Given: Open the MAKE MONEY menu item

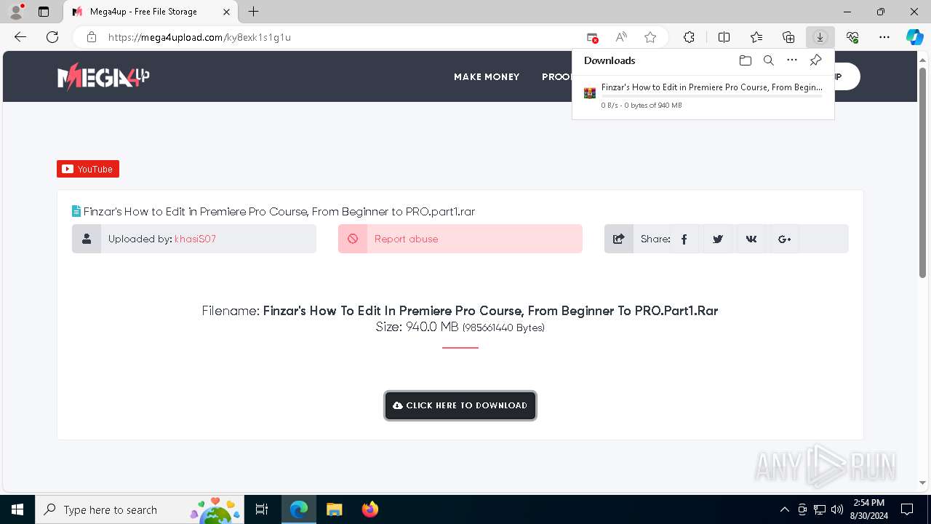Looking at the screenshot, I should tap(487, 76).
